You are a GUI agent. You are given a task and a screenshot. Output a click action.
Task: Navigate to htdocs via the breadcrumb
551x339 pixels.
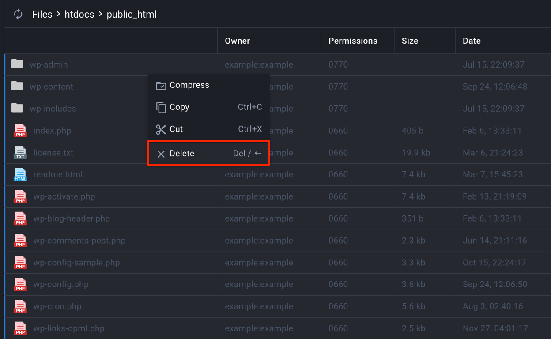point(79,14)
